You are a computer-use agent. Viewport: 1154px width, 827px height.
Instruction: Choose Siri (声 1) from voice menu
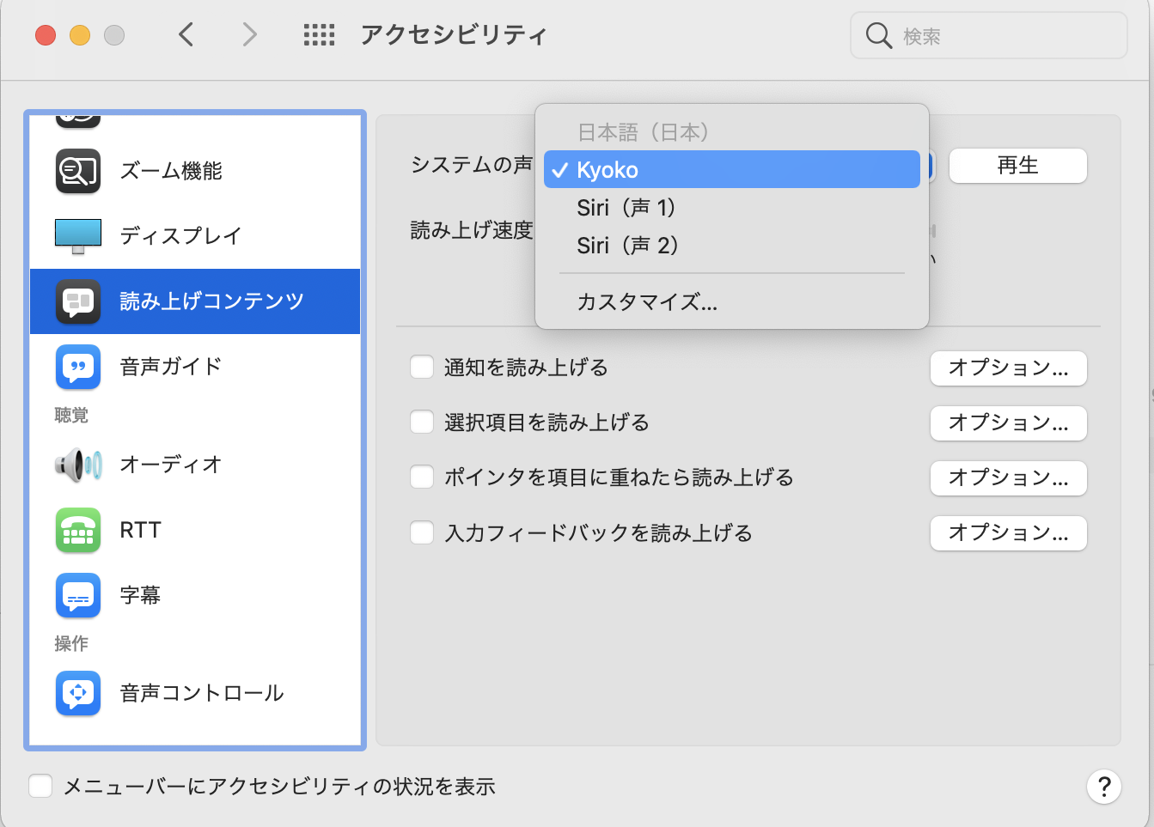[x=626, y=208]
